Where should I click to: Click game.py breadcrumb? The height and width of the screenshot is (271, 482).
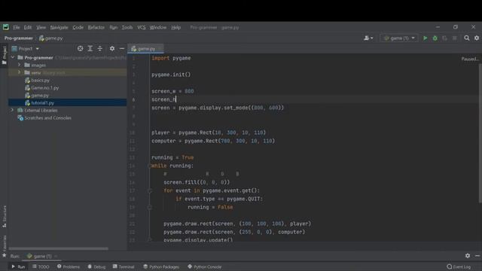coord(50,38)
